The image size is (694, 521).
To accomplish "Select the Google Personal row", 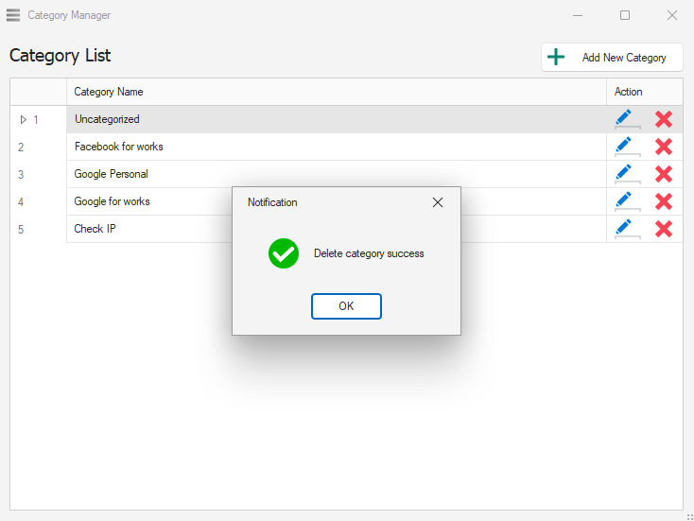I will click(112, 174).
